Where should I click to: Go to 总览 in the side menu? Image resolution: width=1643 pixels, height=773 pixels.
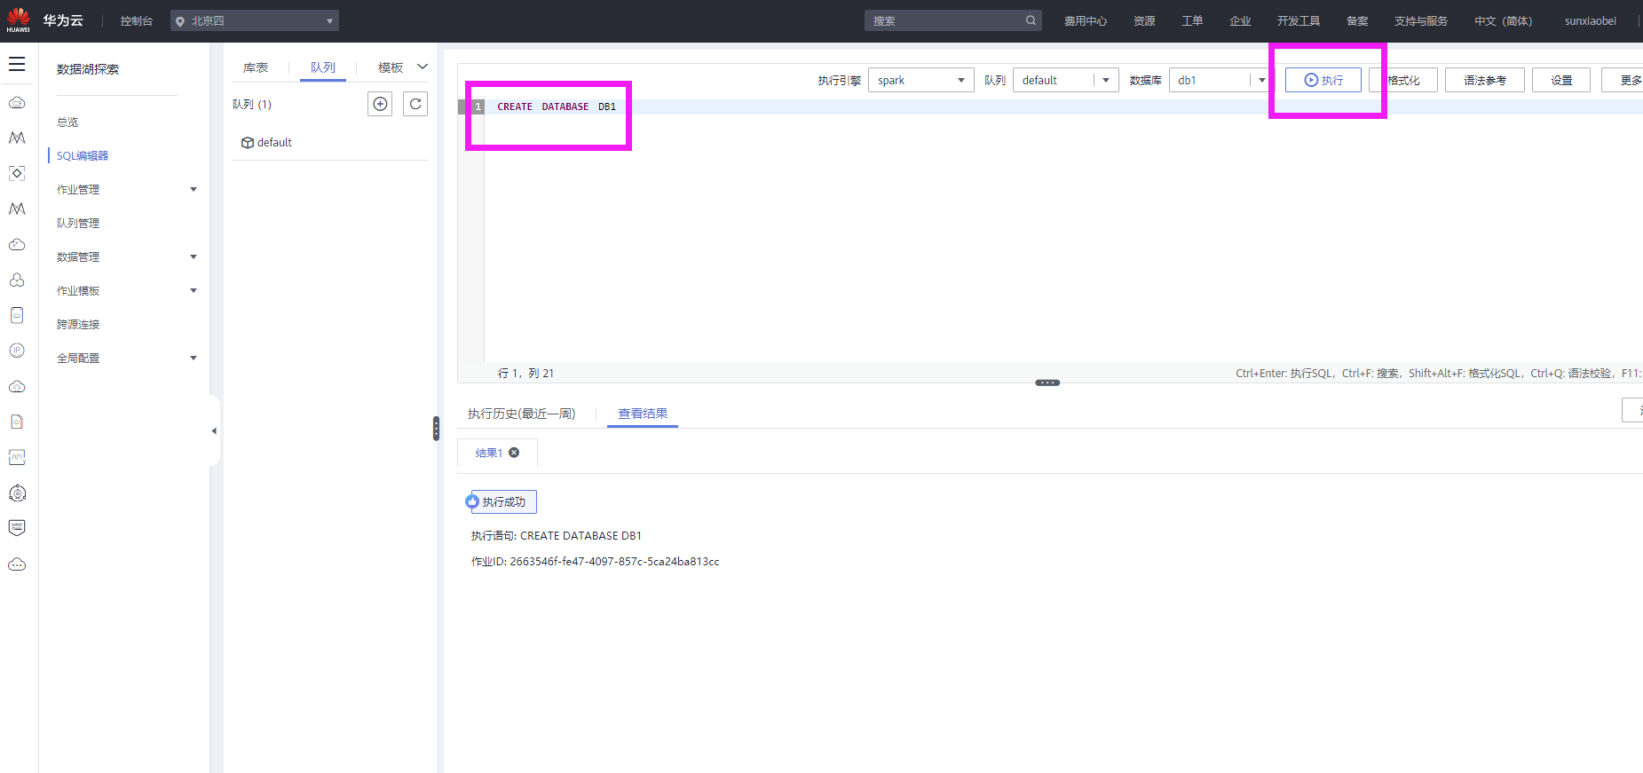[x=67, y=122]
